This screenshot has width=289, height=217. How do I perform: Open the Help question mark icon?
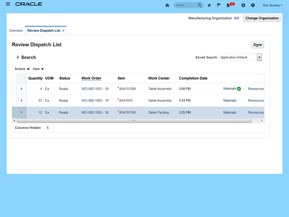click(x=253, y=5)
